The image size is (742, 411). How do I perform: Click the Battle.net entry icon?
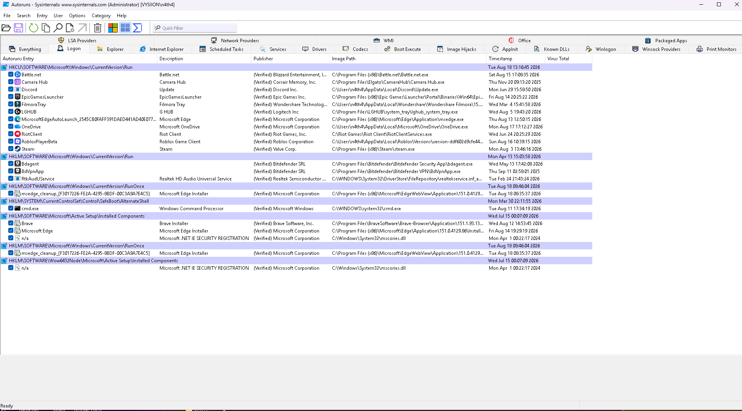(18, 74)
